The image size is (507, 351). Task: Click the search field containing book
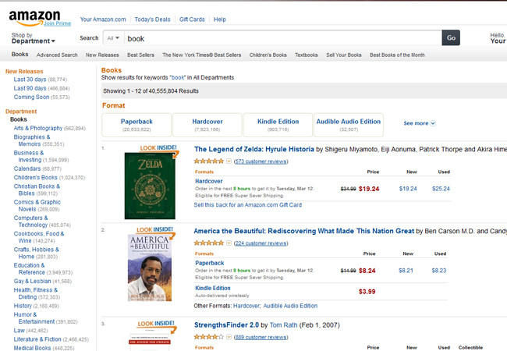click(x=283, y=38)
